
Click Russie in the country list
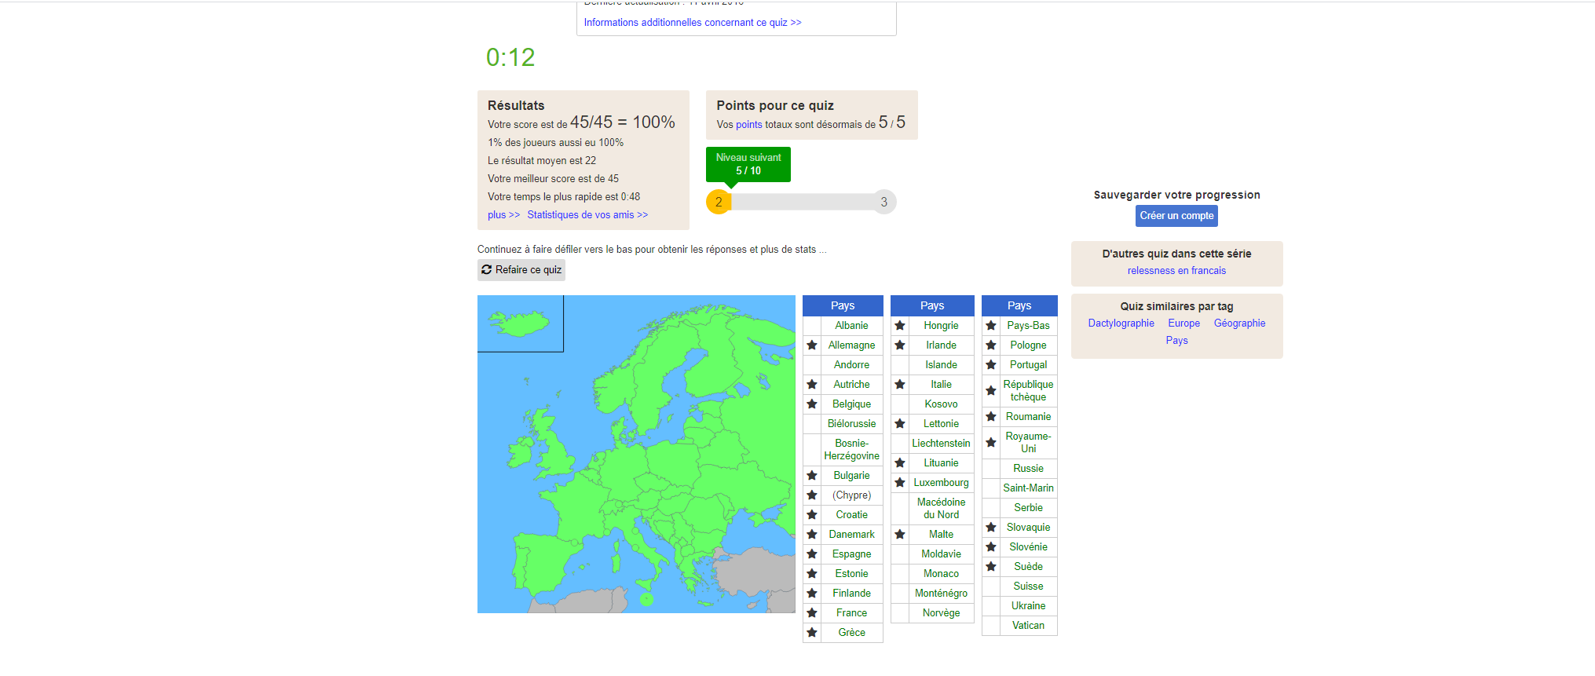point(1028,469)
